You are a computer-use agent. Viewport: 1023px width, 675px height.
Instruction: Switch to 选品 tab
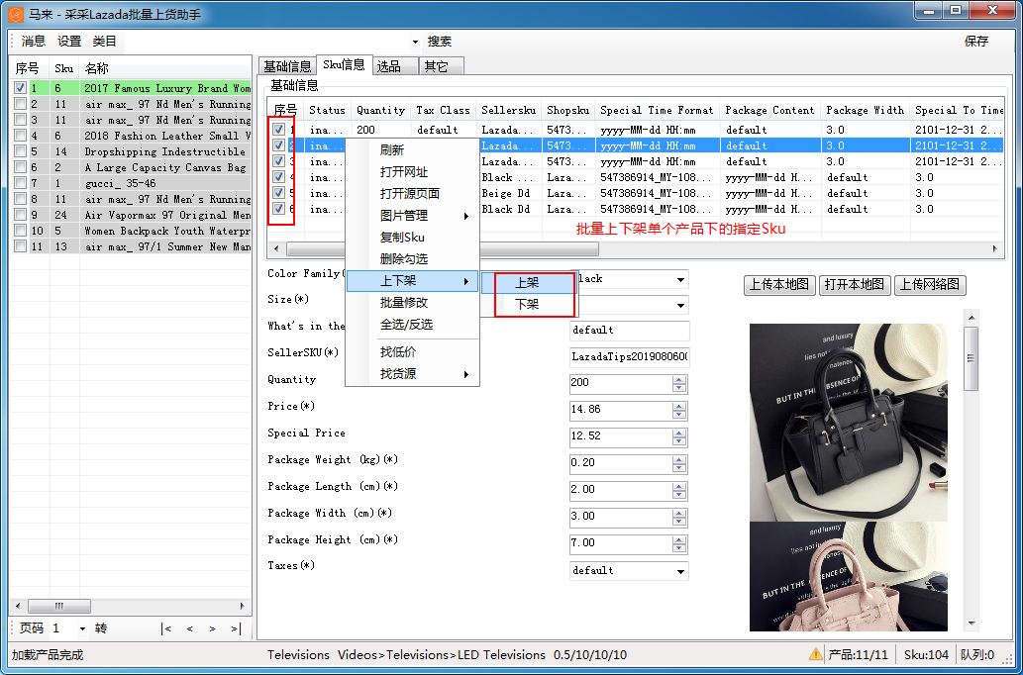coord(396,66)
